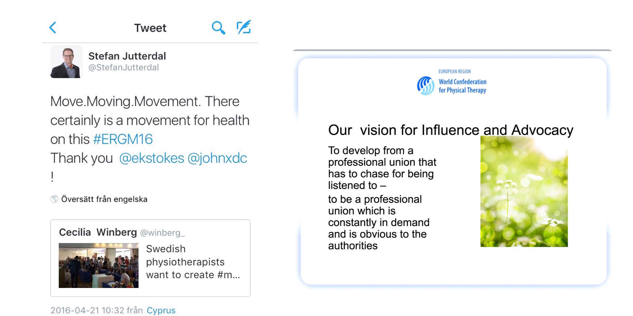Click the Stefan Jutterdal name

pyautogui.click(x=127, y=56)
